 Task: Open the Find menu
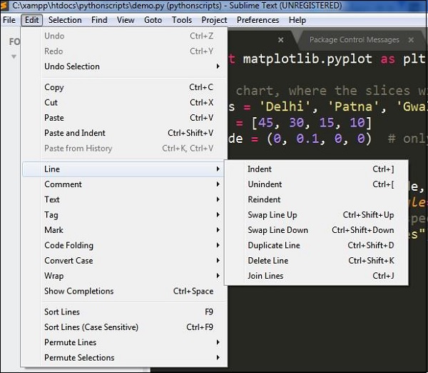(x=99, y=20)
